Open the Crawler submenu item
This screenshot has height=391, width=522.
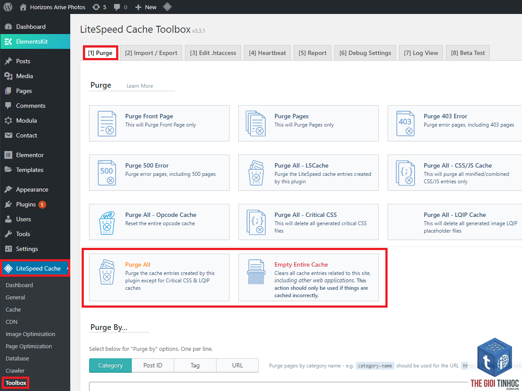15,370
